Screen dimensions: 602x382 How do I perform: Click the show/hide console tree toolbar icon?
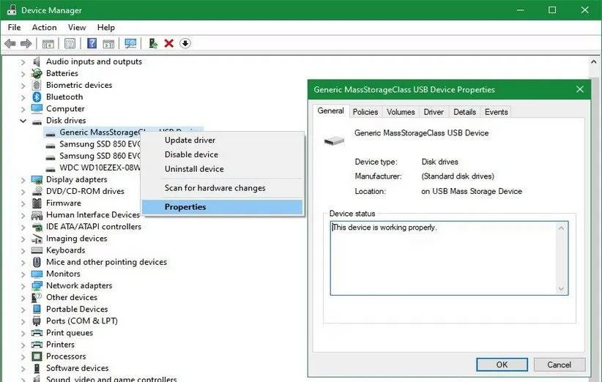(x=48, y=43)
